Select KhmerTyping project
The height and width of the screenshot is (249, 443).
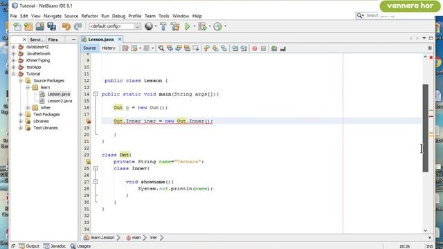[x=38, y=60]
